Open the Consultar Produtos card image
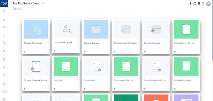 (156, 29)
